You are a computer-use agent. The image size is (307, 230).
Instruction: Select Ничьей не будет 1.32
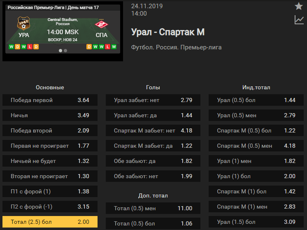[50, 161]
